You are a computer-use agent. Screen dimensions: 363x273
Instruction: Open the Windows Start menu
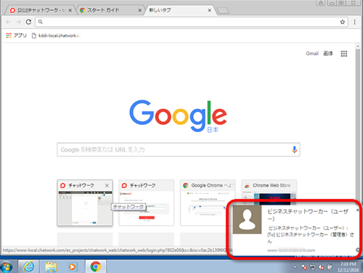[x=7, y=266]
